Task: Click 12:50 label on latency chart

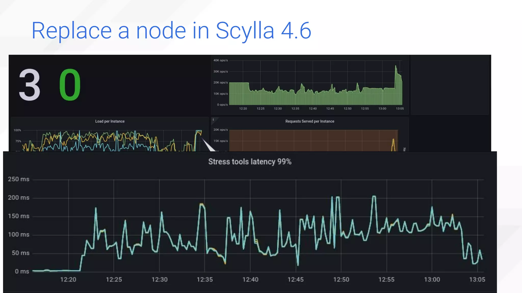Action: (x=341, y=280)
